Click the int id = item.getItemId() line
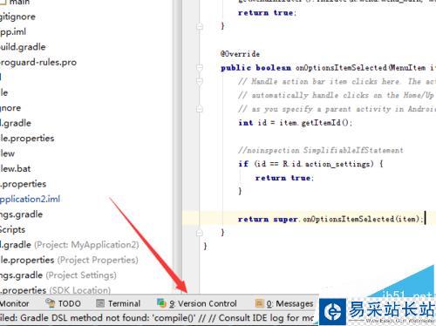This screenshot has width=436, height=326. [295, 123]
